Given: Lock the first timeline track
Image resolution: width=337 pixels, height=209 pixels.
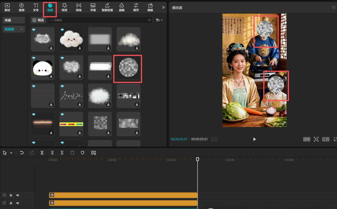Looking at the screenshot, I should [11, 195].
